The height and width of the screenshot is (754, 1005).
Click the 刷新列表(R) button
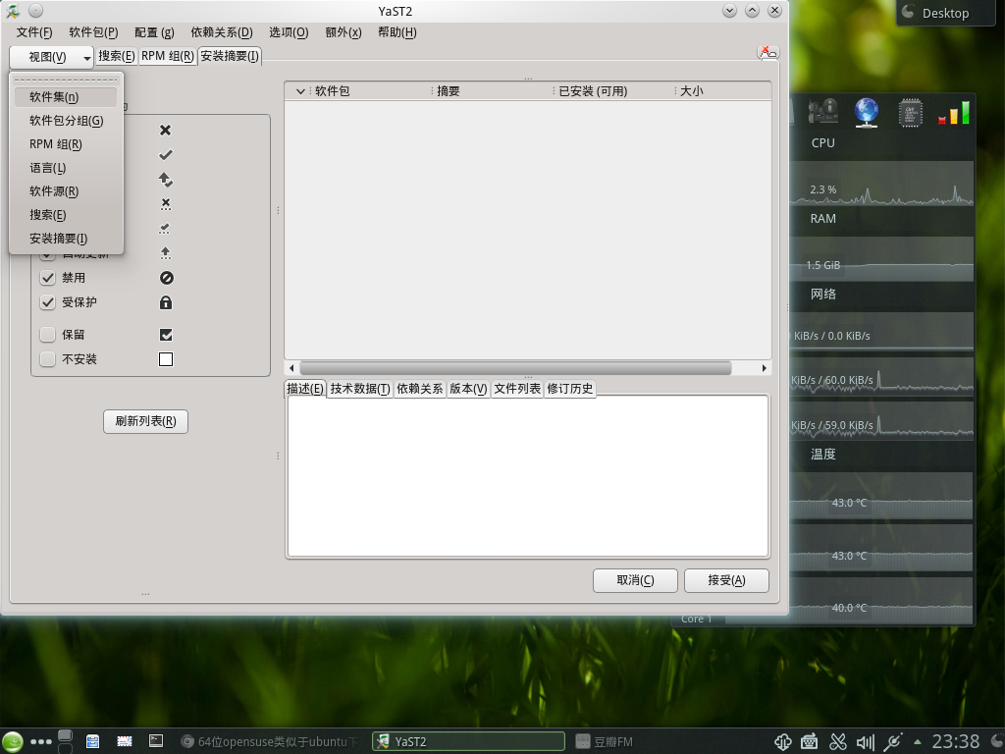pyautogui.click(x=145, y=421)
